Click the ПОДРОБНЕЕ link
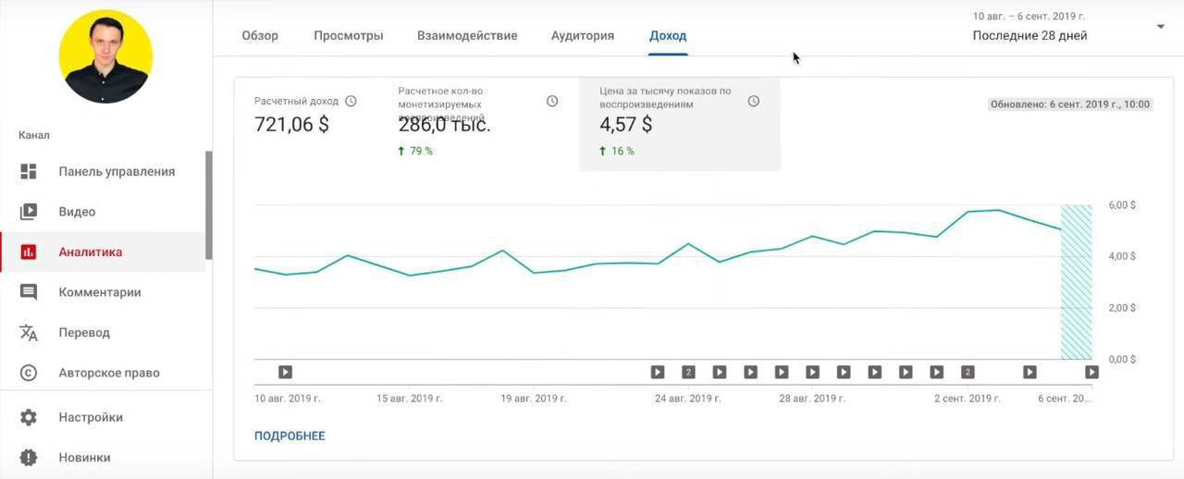 [x=290, y=436]
